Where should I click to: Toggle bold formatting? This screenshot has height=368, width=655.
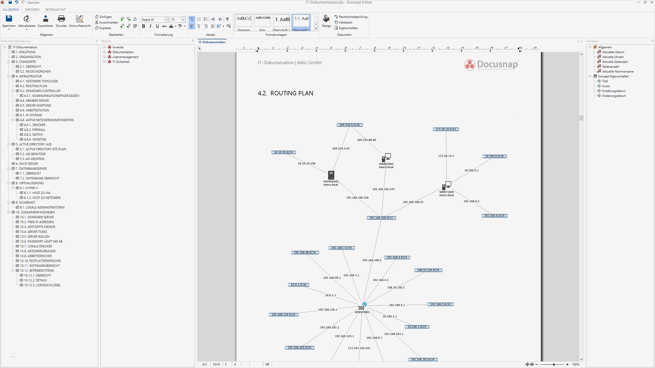pyautogui.click(x=144, y=26)
